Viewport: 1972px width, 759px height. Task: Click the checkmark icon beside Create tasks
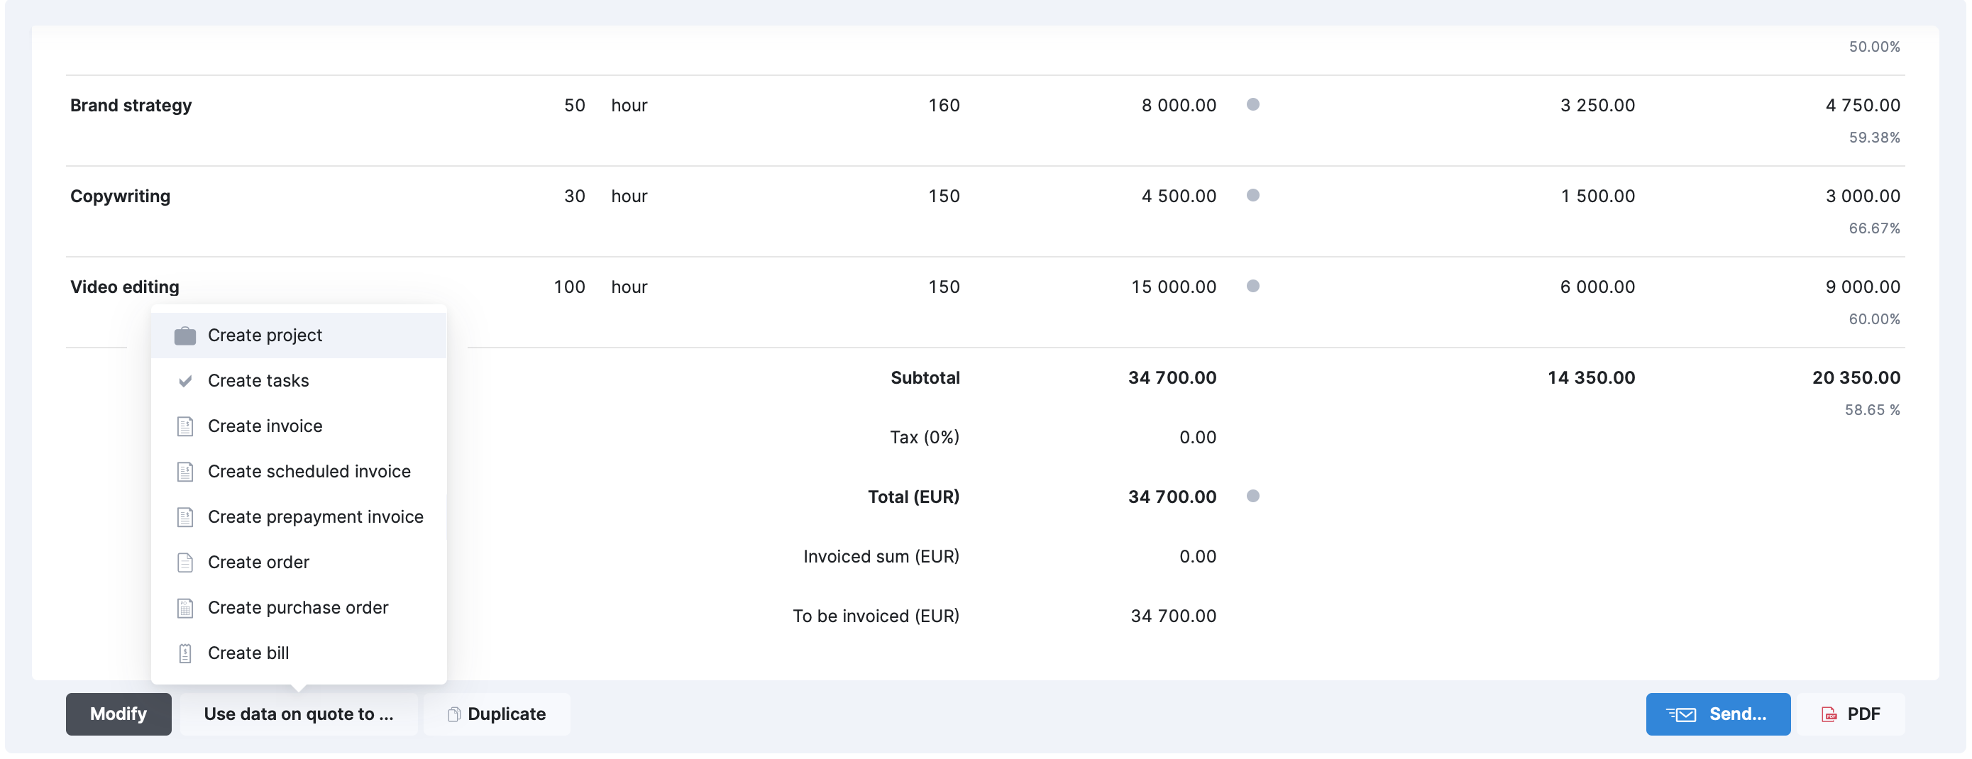click(185, 381)
